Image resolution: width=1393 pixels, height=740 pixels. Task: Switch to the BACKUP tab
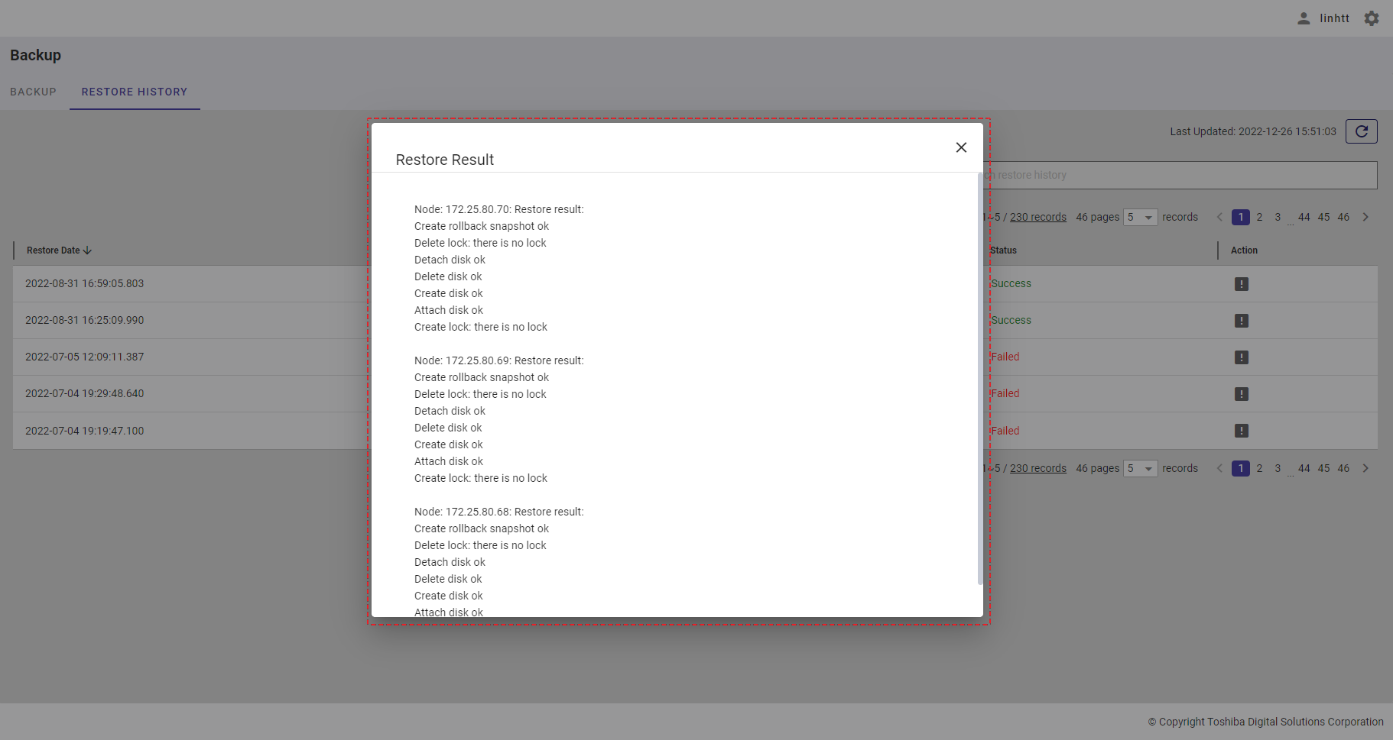(33, 92)
